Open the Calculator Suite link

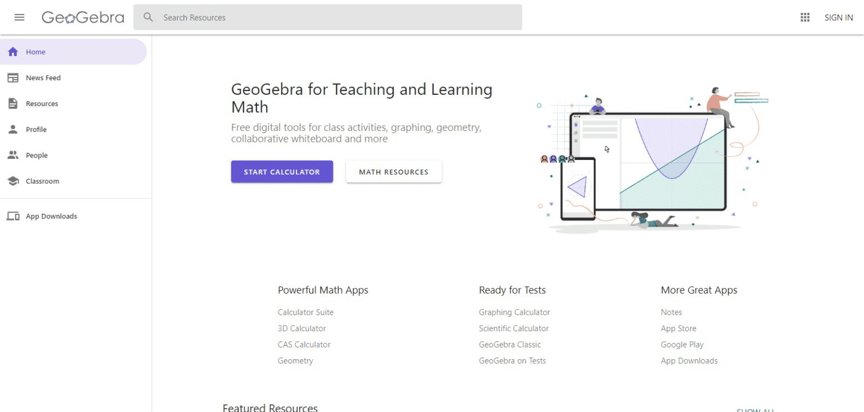coord(305,312)
